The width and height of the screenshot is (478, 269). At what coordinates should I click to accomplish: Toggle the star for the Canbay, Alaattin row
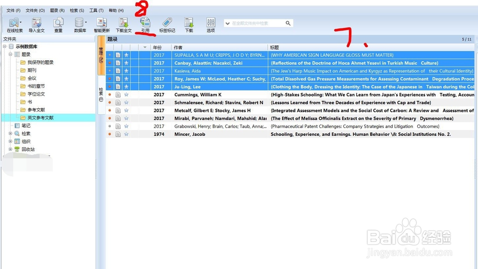[x=126, y=63]
